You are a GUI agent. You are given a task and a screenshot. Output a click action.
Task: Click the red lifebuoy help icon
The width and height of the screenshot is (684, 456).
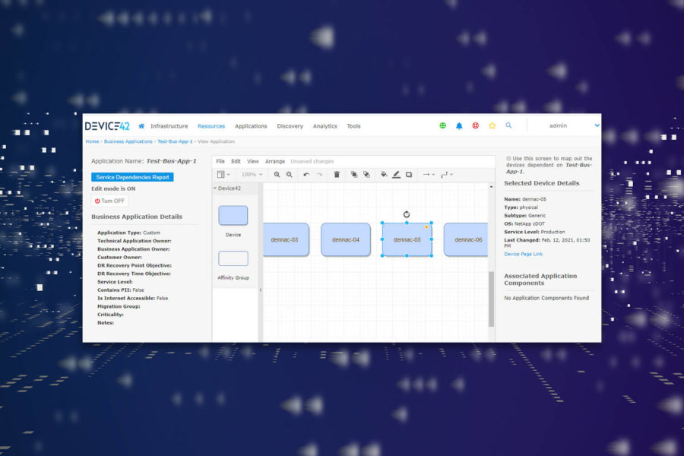pos(476,125)
